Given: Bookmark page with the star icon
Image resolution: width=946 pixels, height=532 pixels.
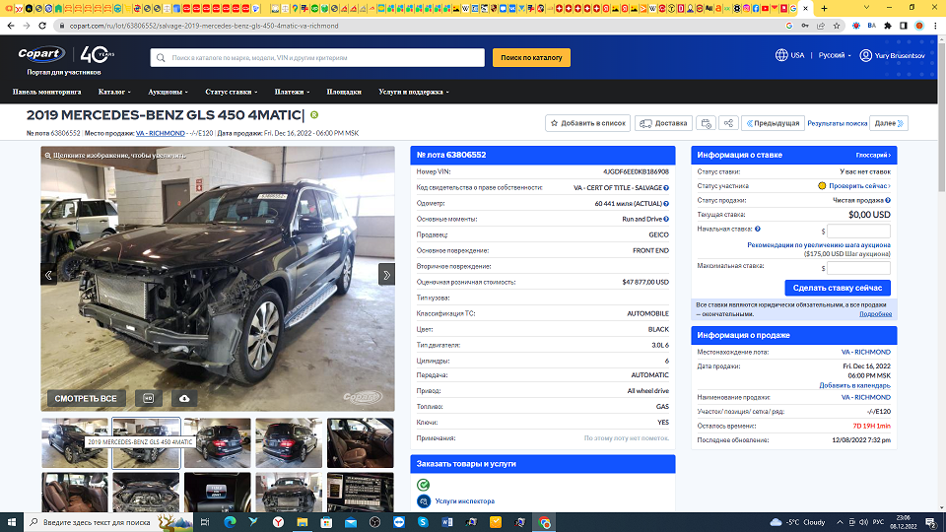Looking at the screenshot, I should [837, 26].
